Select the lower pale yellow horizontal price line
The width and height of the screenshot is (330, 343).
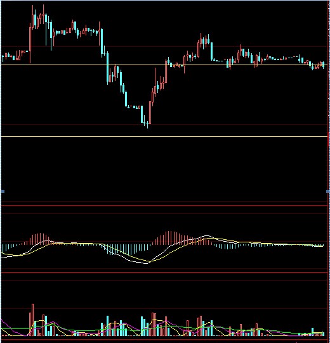coord(164,136)
